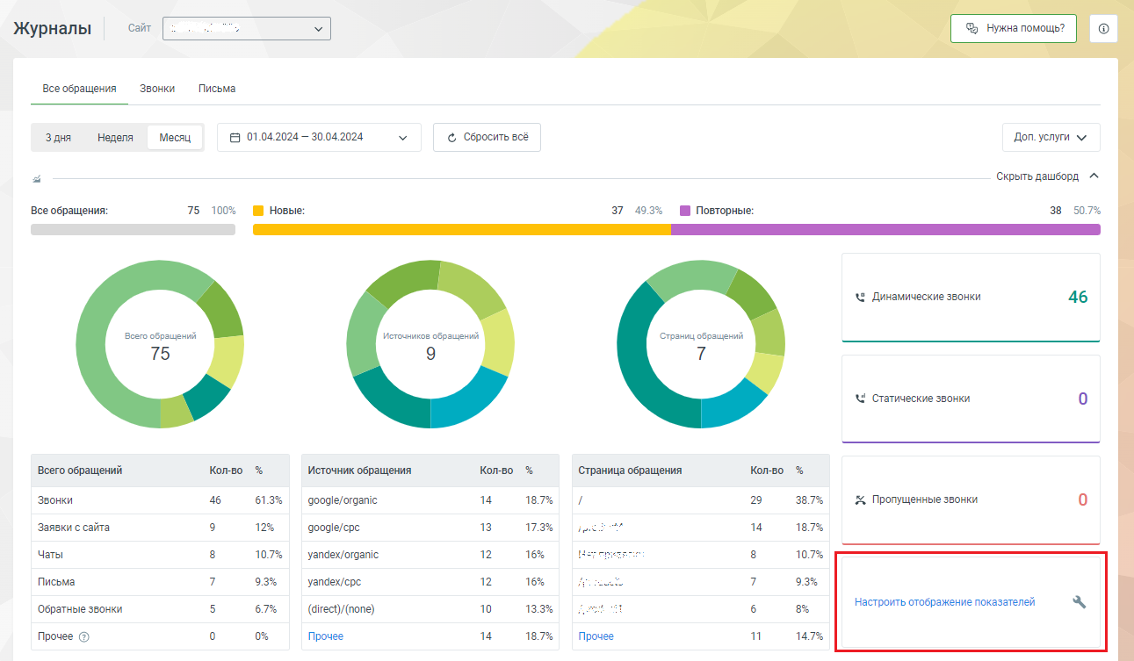1134x661 pixels.
Task: Click the Страница обращения column header
Action: [x=630, y=471]
